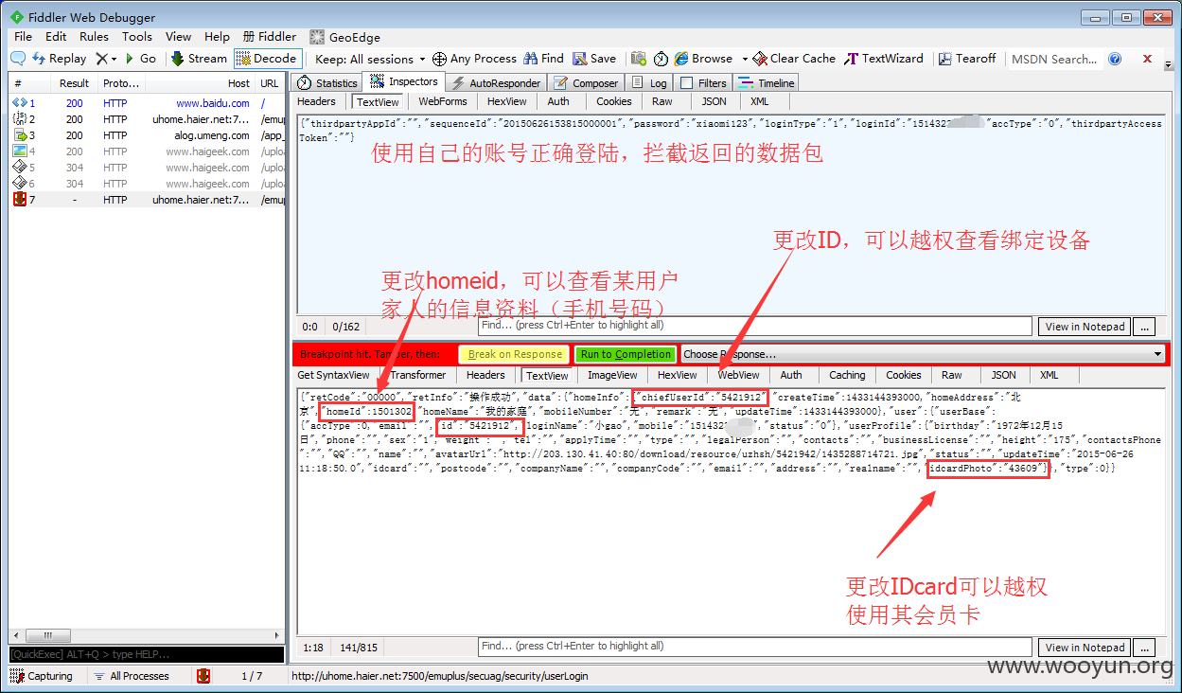The height and width of the screenshot is (693, 1182).
Task: Open the Fiddler menu item
Action: (269, 37)
